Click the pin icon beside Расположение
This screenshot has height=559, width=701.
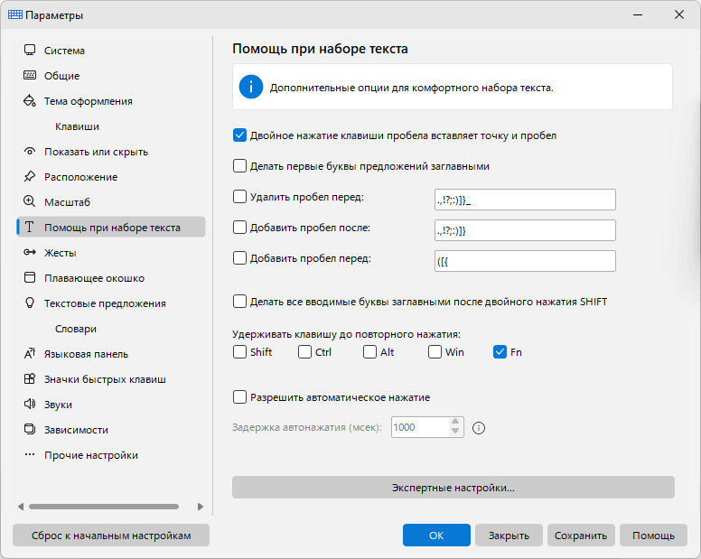point(30,176)
